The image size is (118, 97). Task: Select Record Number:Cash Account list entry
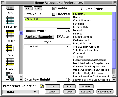pyautogui.click(x=92, y=76)
